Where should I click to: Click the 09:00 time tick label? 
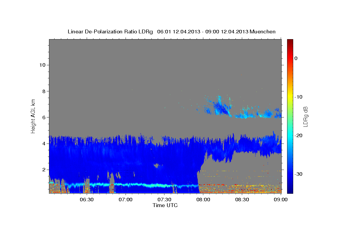281,200
